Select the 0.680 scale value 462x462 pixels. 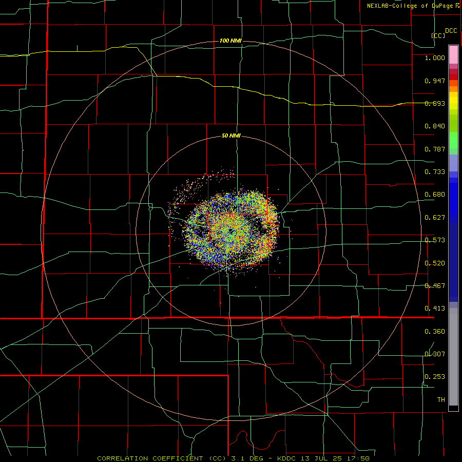pyautogui.click(x=435, y=195)
